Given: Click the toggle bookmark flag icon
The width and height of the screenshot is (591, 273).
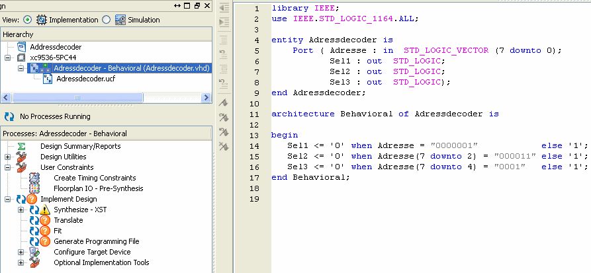Looking at the screenshot, I should 224,103.
